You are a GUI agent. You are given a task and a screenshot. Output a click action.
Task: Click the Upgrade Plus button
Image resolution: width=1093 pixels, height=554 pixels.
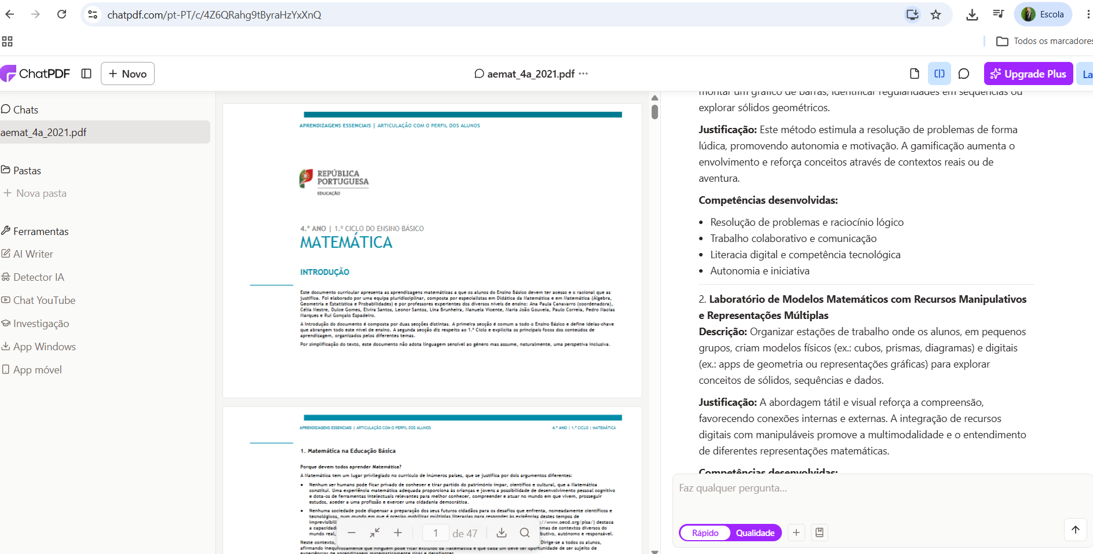click(x=1028, y=74)
